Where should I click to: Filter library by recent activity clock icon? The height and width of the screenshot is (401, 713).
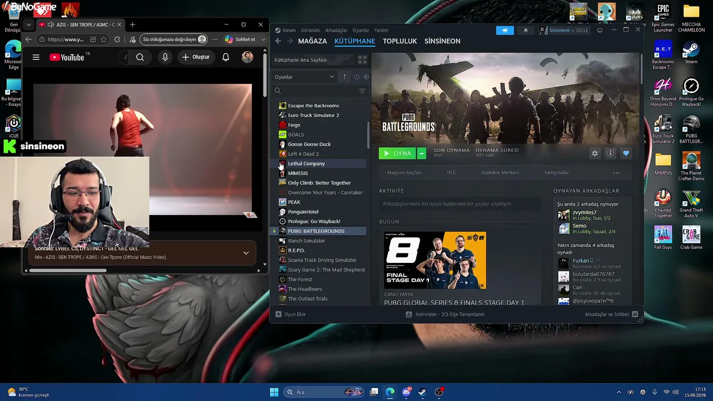click(356, 77)
